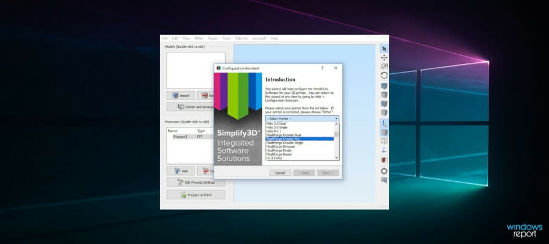
Task: Open the Add-Ins menu
Action: point(242,38)
